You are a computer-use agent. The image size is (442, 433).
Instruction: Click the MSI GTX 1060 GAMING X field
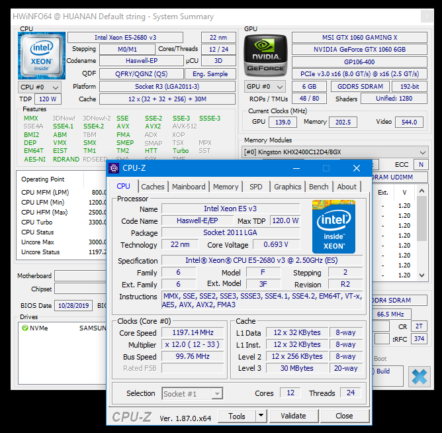click(359, 38)
